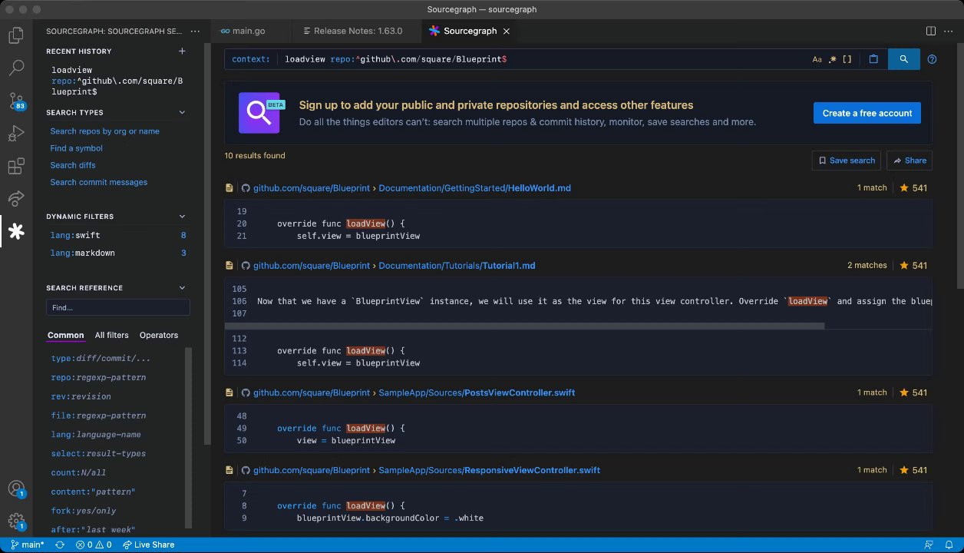This screenshot has height=553, width=964.
Task: Open the context: dropdown in search bar
Action: point(250,59)
